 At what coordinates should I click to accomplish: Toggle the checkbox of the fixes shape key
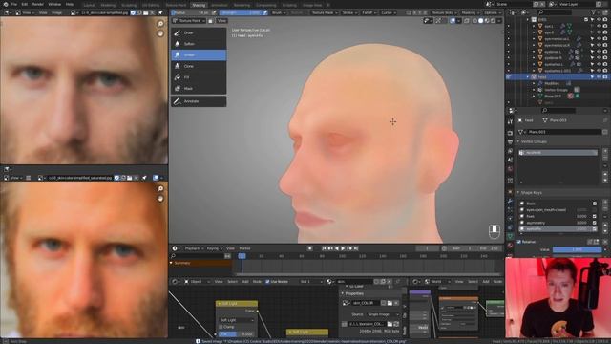[595, 216]
